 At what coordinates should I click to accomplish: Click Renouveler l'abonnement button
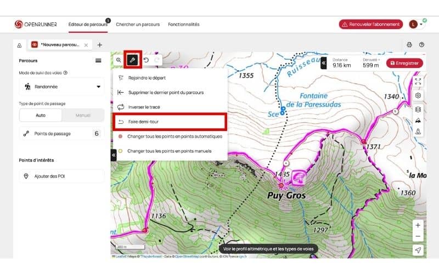click(370, 24)
